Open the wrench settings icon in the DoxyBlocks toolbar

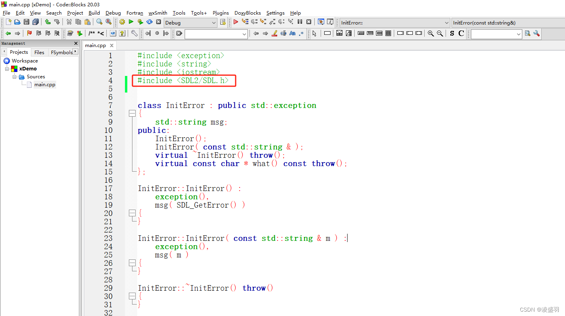134,34
